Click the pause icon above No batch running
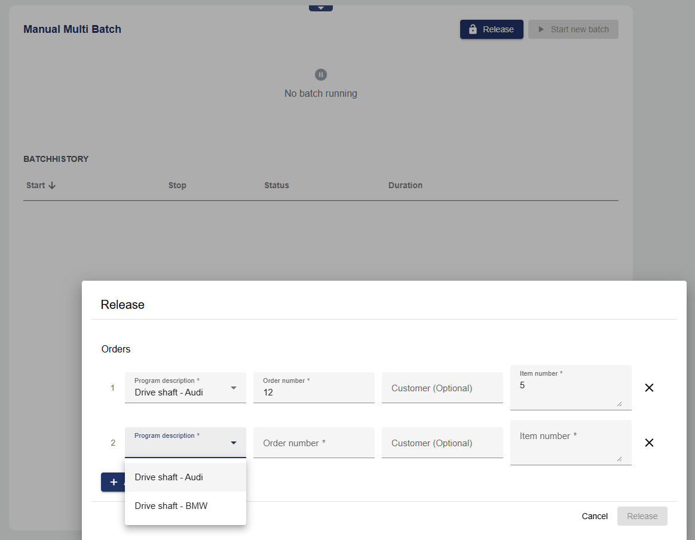The width and height of the screenshot is (695, 540). point(321,75)
